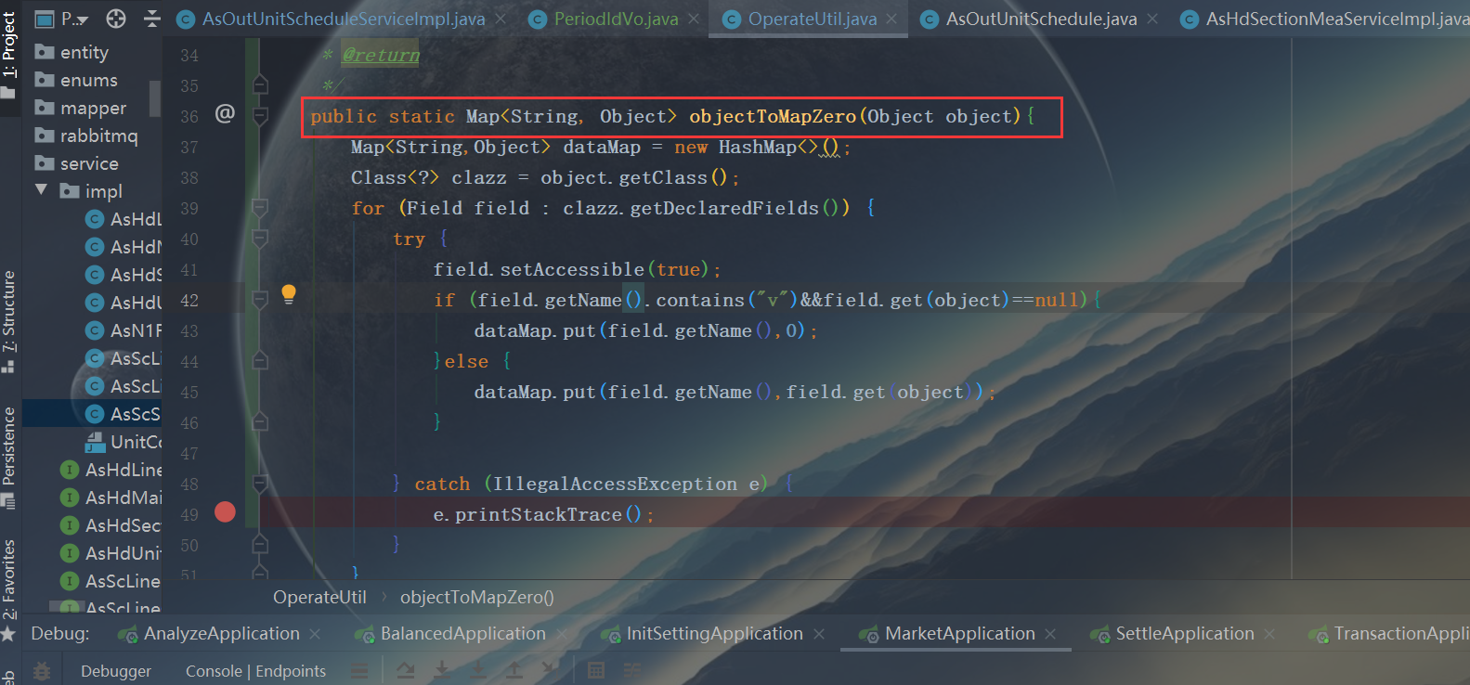Click the Show Execution Point icon
The image size is (1470, 685).
tap(360, 670)
